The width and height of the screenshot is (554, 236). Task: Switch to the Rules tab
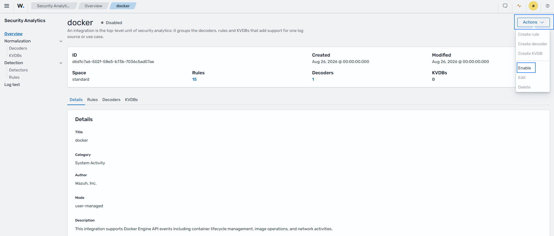click(x=92, y=100)
